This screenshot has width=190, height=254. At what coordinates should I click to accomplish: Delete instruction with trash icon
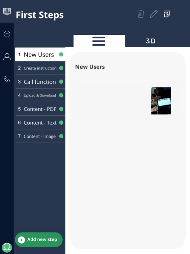[141, 14]
